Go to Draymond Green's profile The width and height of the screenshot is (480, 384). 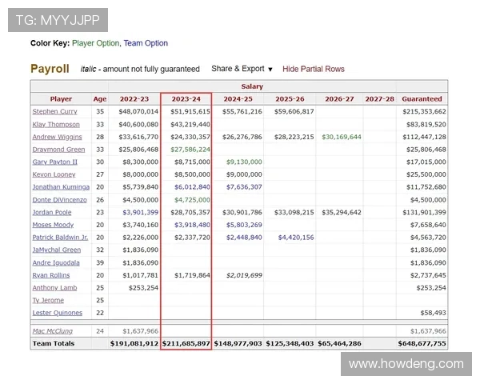[x=58, y=150]
